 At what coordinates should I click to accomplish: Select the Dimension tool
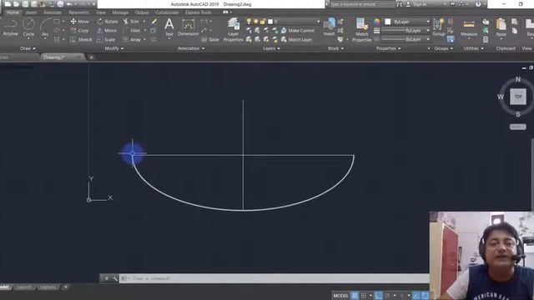[188, 27]
